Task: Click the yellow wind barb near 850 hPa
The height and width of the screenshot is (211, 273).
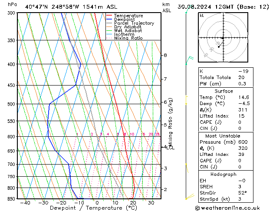Action: point(189,198)
